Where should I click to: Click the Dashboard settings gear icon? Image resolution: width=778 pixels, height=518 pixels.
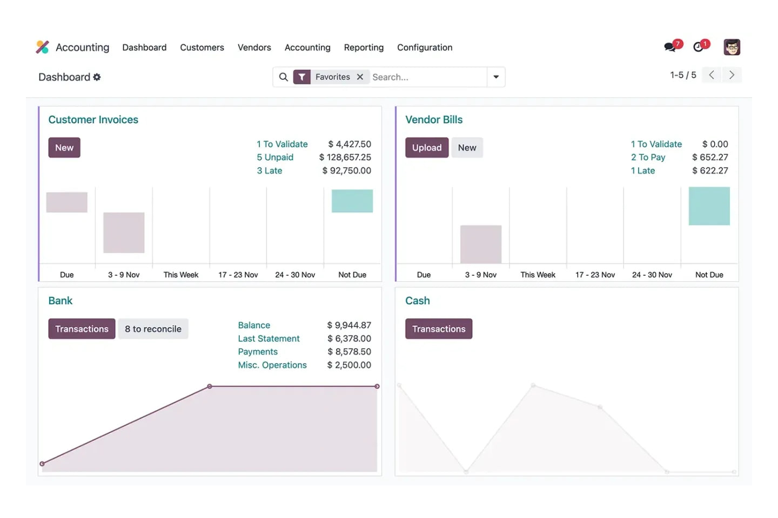[x=97, y=77]
